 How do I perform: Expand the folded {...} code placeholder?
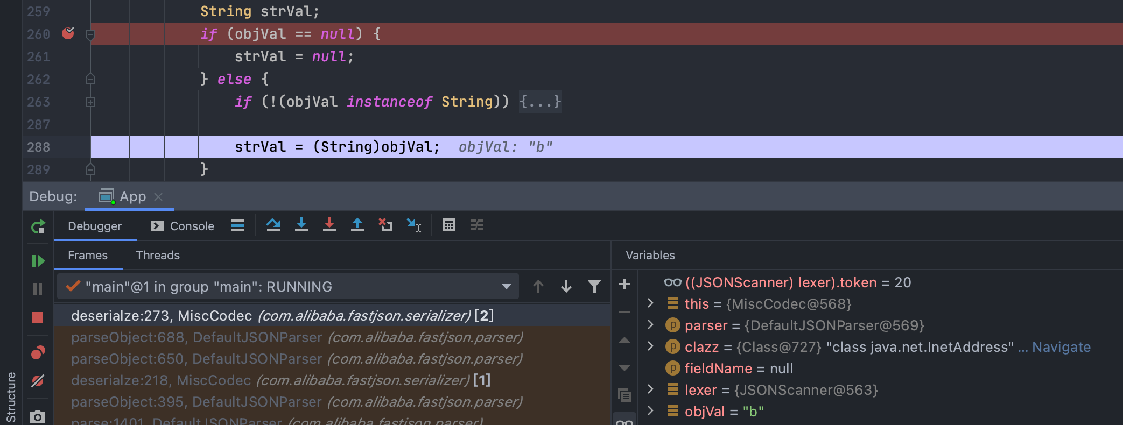541,102
